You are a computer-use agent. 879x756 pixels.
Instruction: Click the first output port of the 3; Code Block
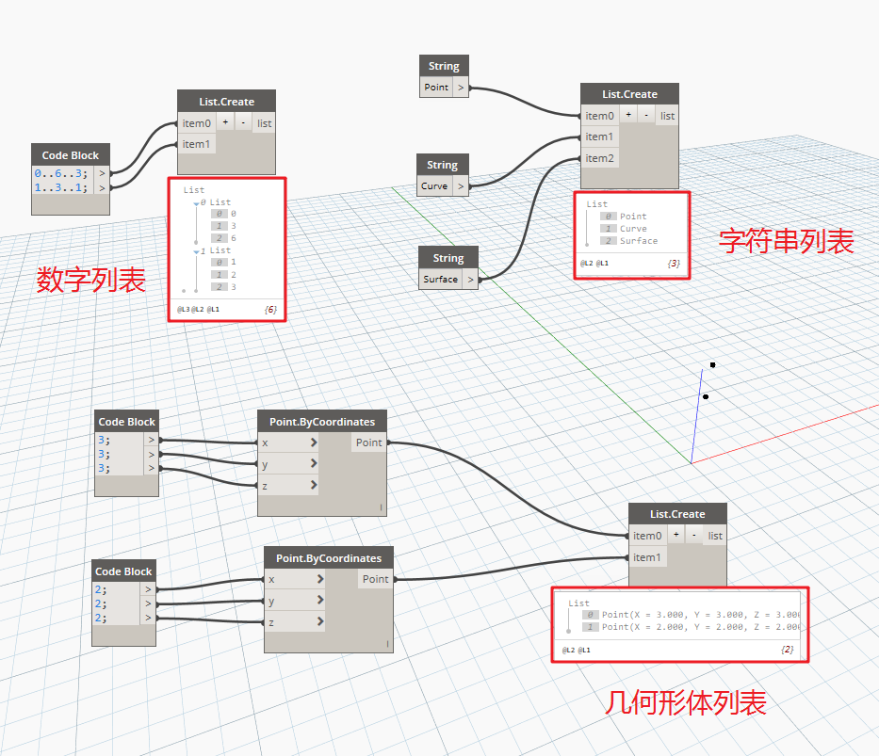tap(152, 440)
